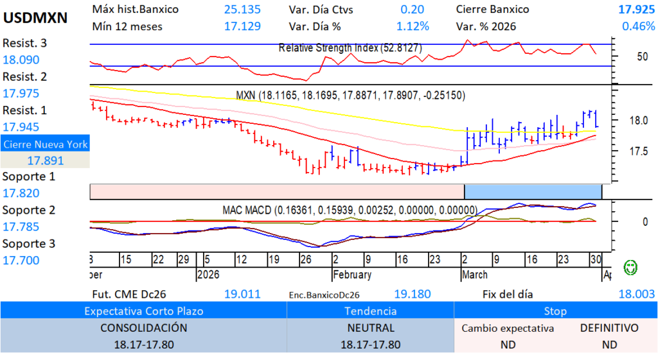Open the Expectativa Corto Plazo header
This screenshot has width=658, height=353.
pos(143,311)
